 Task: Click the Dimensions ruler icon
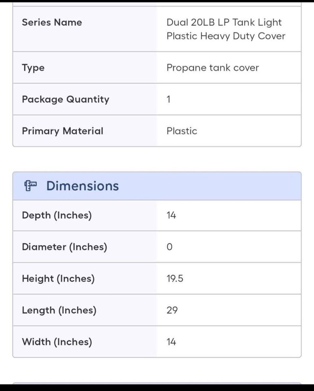(x=31, y=186)
